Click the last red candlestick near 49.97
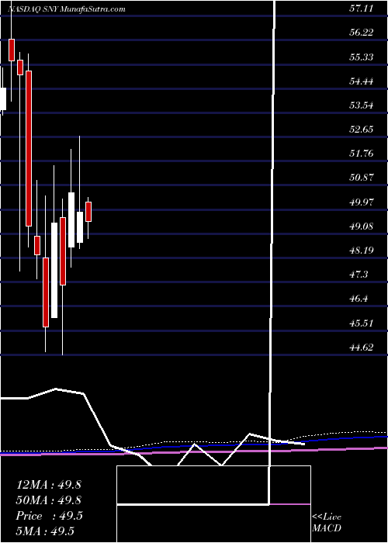The height and width of the screenshot is (543, 388). click(x=88, y=212)
